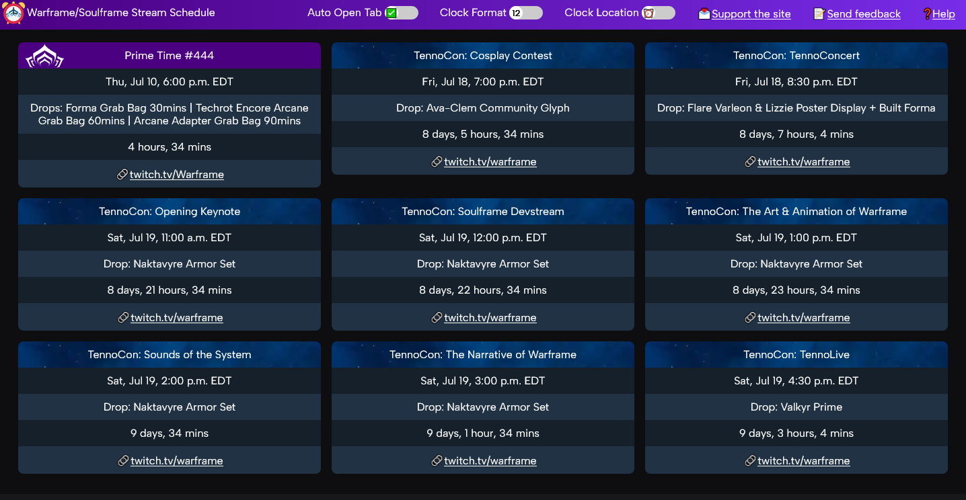Click the 9 days, 3 hours, 4 mins countdown
Viewport: 966px width, 500px height.
click(796, 433)
